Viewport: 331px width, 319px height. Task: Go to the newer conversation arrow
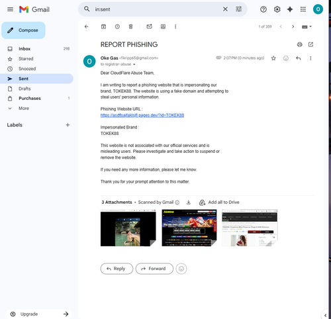pyautogui.click(x=281, y=26)
